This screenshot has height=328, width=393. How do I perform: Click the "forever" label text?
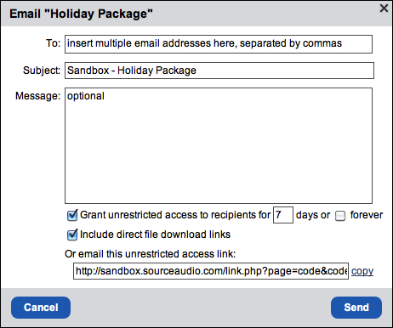pyautogui.click(x=367, y=215)
